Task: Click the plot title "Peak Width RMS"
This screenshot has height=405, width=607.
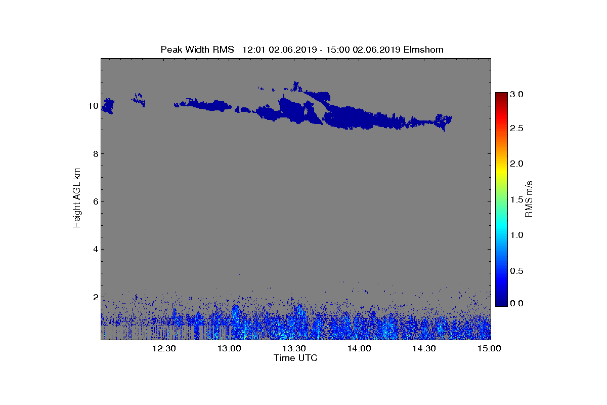Action: 197,49
